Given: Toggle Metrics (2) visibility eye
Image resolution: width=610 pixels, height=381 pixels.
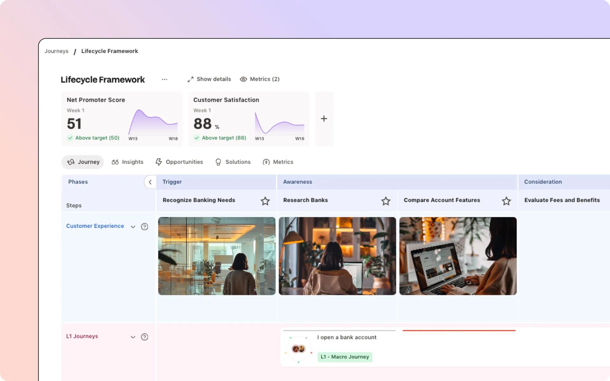Looking at the screenshot, I should [x=243, y=79].
